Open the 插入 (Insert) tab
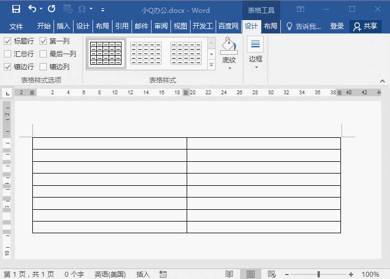 tap(63, 26)
